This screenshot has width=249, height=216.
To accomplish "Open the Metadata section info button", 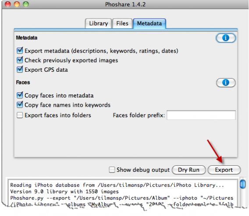I will pos(226,38).
